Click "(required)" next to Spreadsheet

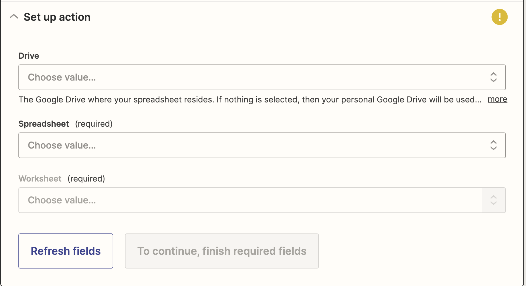(x=94, y=124)
